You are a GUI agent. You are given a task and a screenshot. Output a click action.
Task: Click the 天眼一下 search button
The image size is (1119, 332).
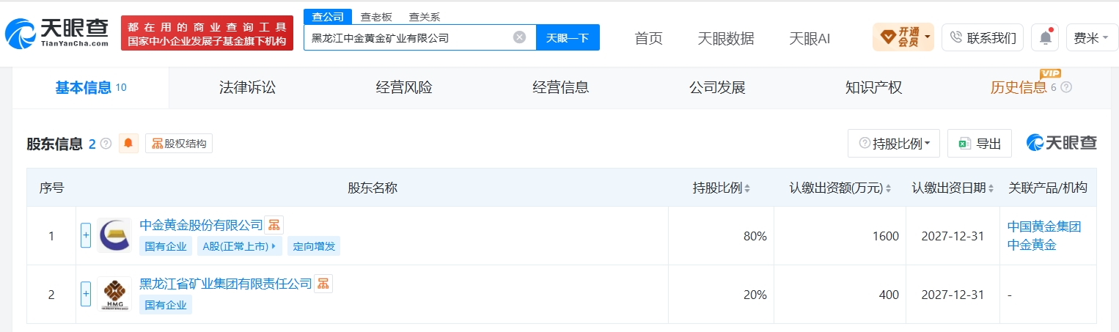(568, 37)
